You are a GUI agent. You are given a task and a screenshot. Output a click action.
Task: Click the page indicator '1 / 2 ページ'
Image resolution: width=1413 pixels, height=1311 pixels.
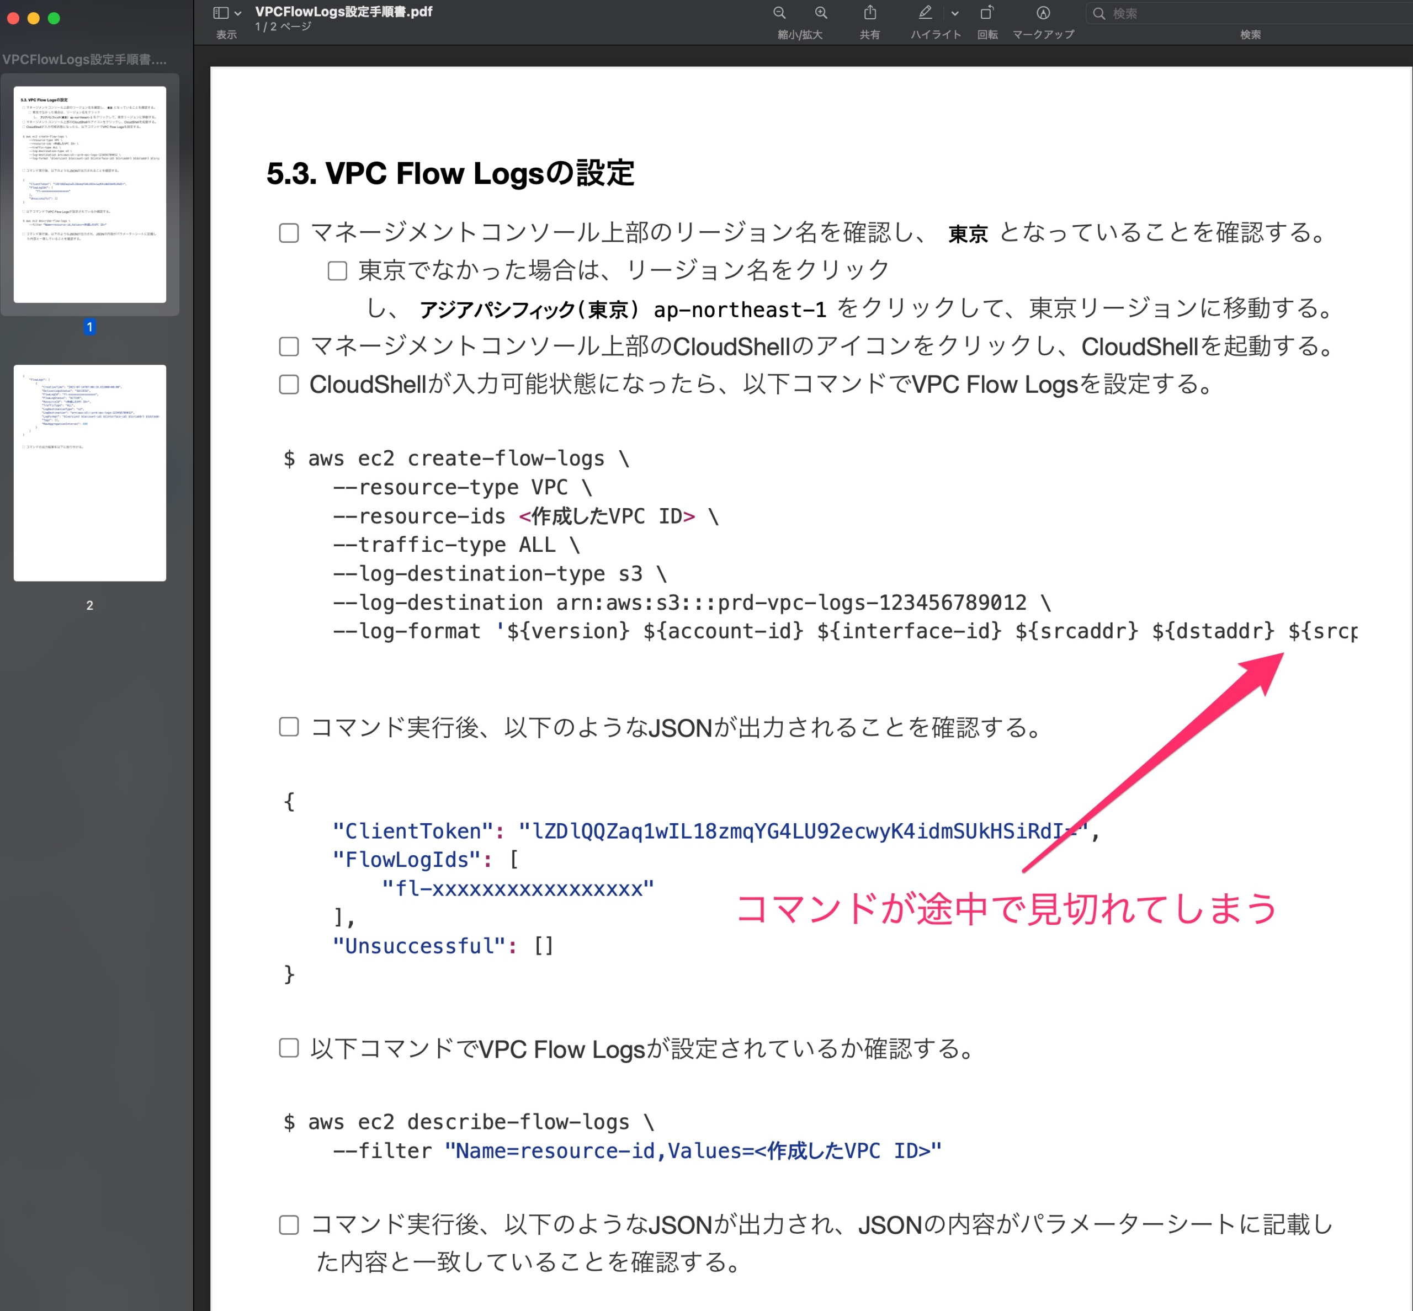coord(283,27)
